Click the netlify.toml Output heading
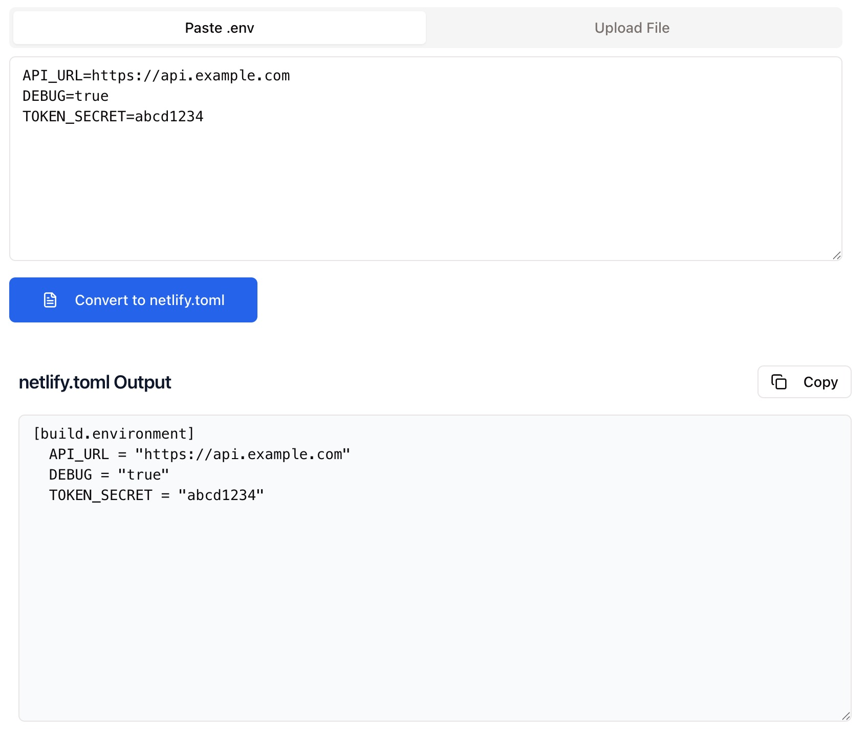 [x=95, y=382]
